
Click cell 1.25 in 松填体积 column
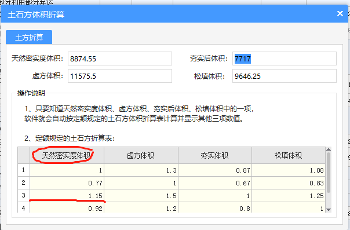pos(289,196)
